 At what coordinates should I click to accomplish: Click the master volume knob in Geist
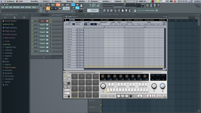[163, 86]
